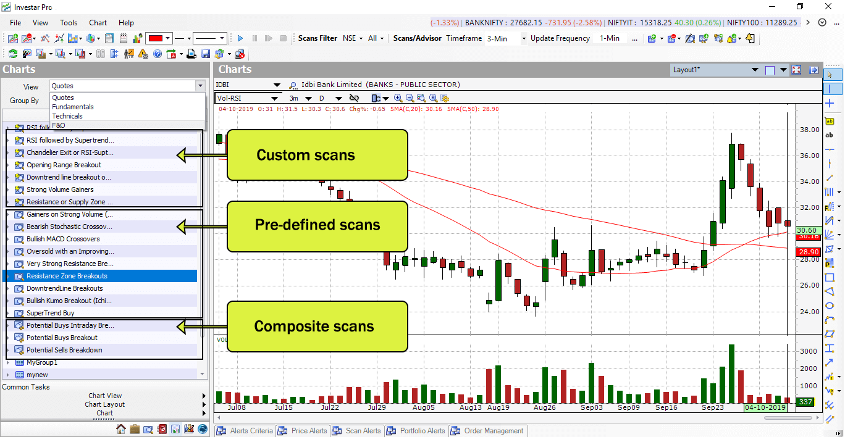Toggle maximize chart with red arrows icon

point(796,70)
